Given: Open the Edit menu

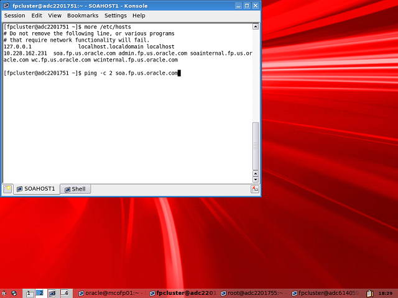Looking at the screenshot, I should coord(37,16).
